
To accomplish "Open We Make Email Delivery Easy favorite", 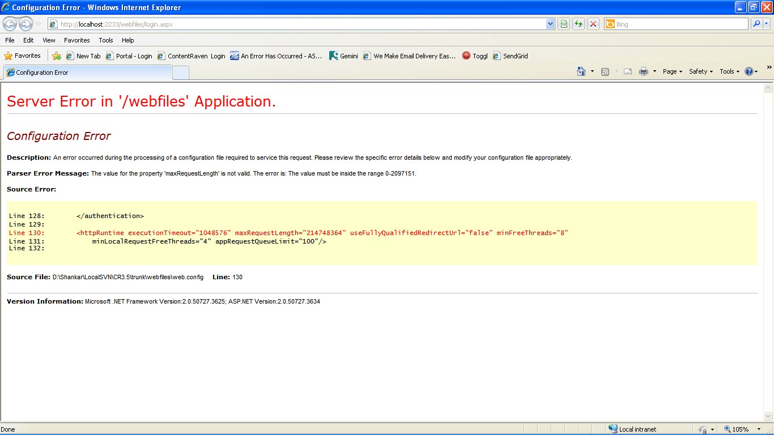I will point(409,56).
